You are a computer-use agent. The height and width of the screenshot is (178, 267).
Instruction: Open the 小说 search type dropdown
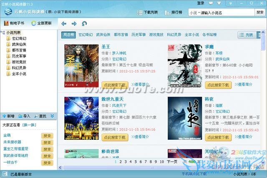194,13
